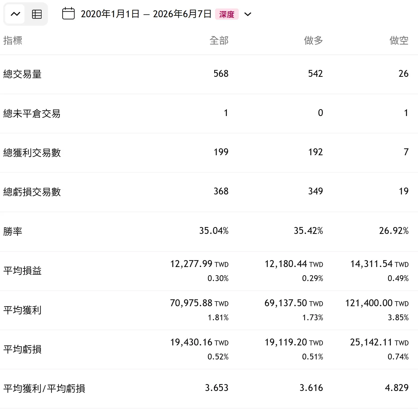Select short average loss 25,142.11 TWD
This screenshot has height=409, width=418.
tap(379, 342)
